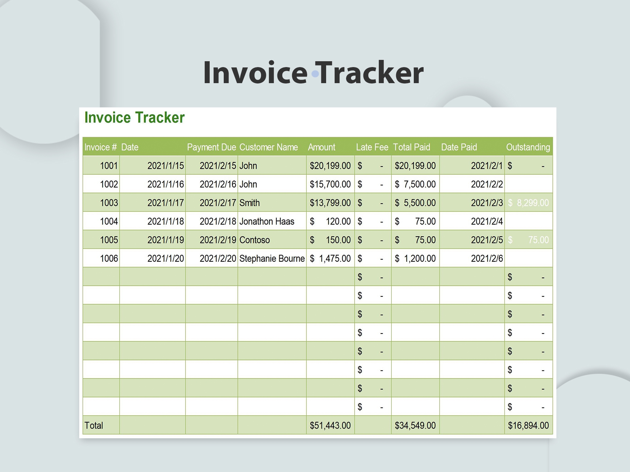This screenshot has width=630, height=472.
Task: Click the Date column header
Action: pyautogui.click(x=130, y=147)
